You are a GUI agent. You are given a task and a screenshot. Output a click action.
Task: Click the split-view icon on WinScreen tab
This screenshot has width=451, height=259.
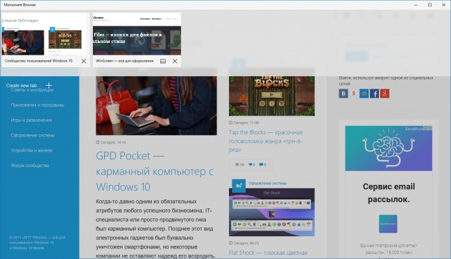163,61
